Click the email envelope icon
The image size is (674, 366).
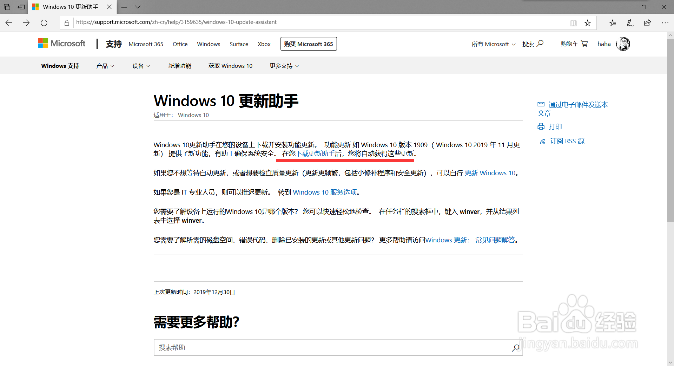point(541,104)
